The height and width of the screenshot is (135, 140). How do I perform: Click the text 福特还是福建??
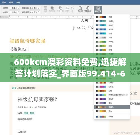click(x=25, y=119)
